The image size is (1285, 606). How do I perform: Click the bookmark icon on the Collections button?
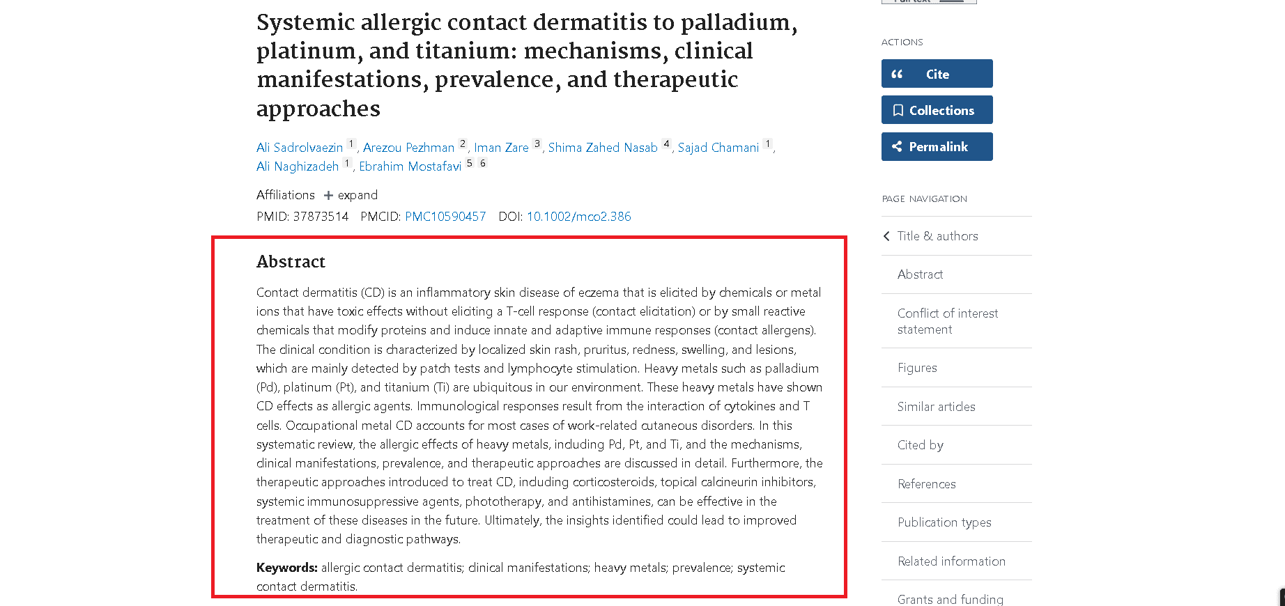coord(898,110)
